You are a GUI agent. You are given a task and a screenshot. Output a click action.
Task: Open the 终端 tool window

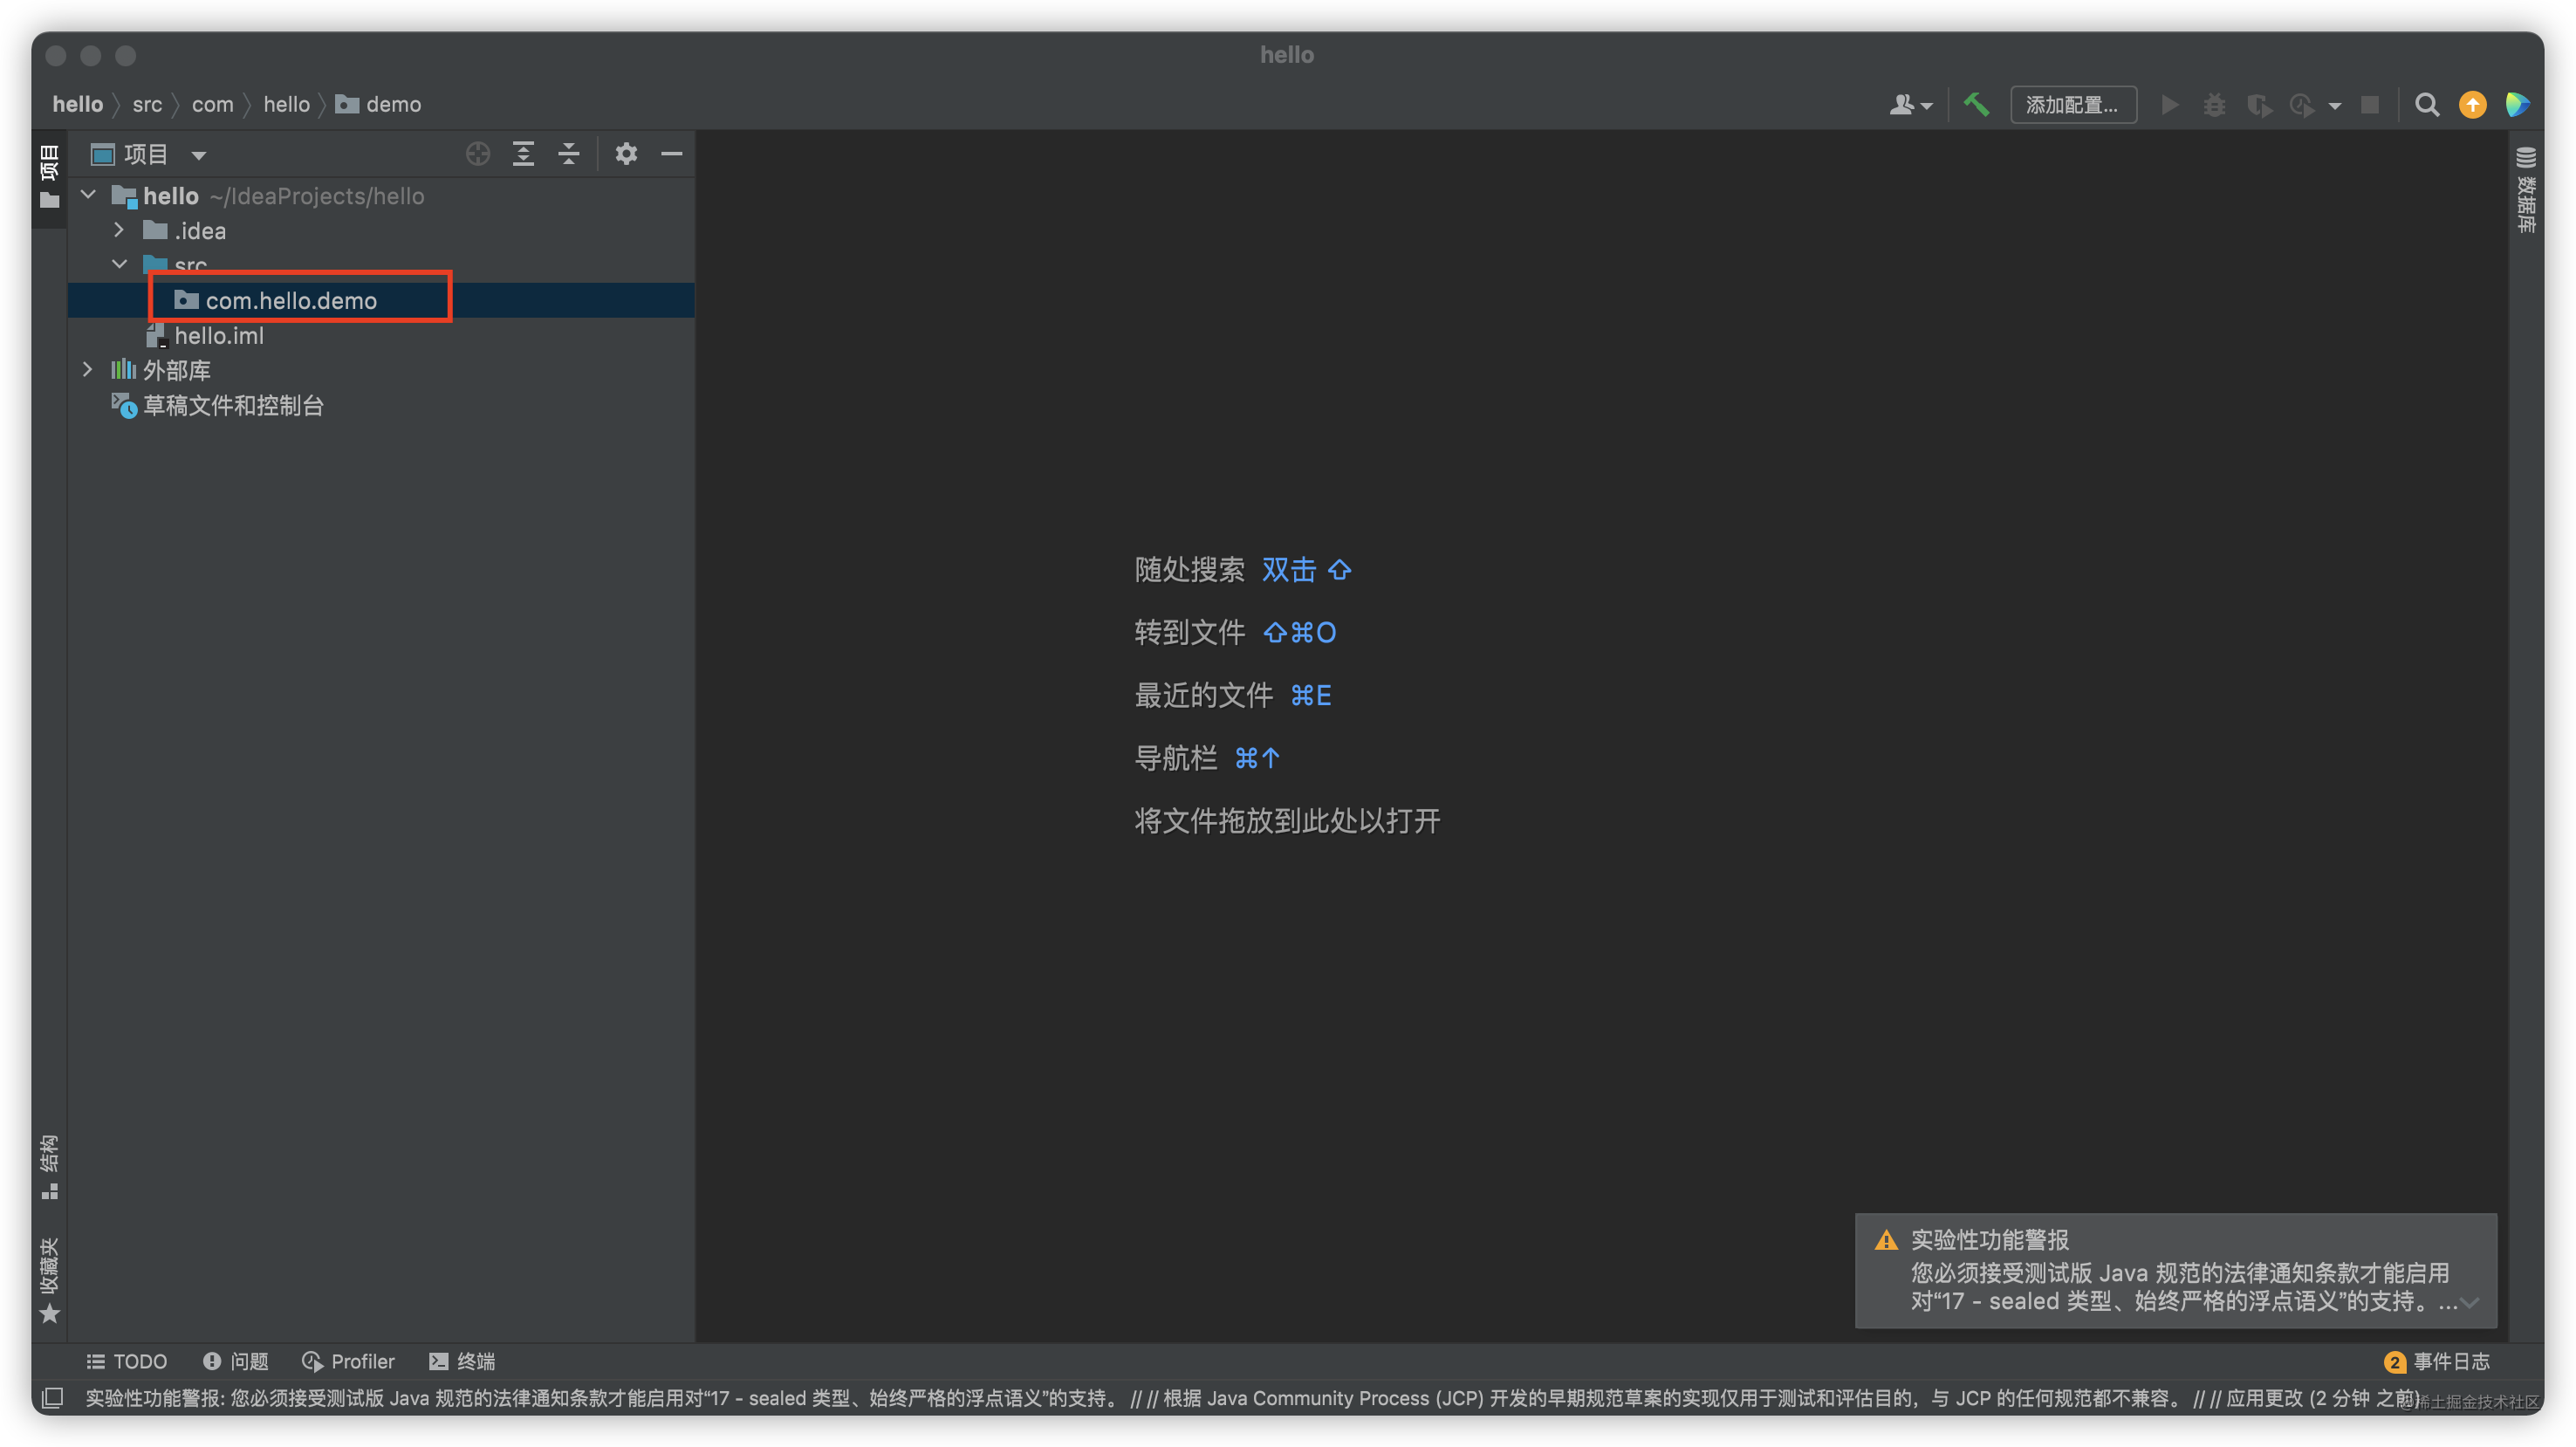pos(462,1361)
